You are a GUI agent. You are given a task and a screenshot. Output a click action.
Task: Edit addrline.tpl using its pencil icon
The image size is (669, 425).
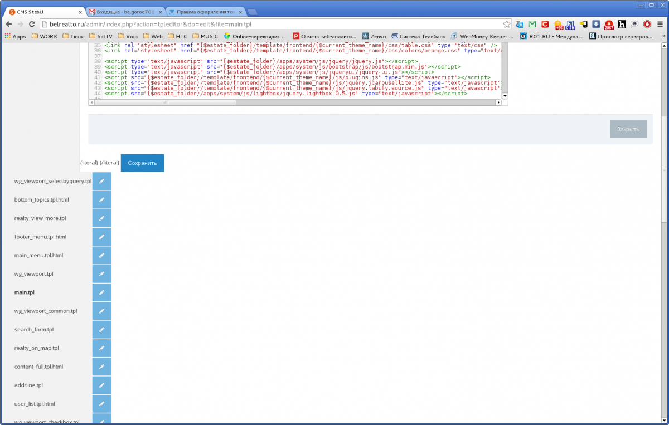(102, 385)
